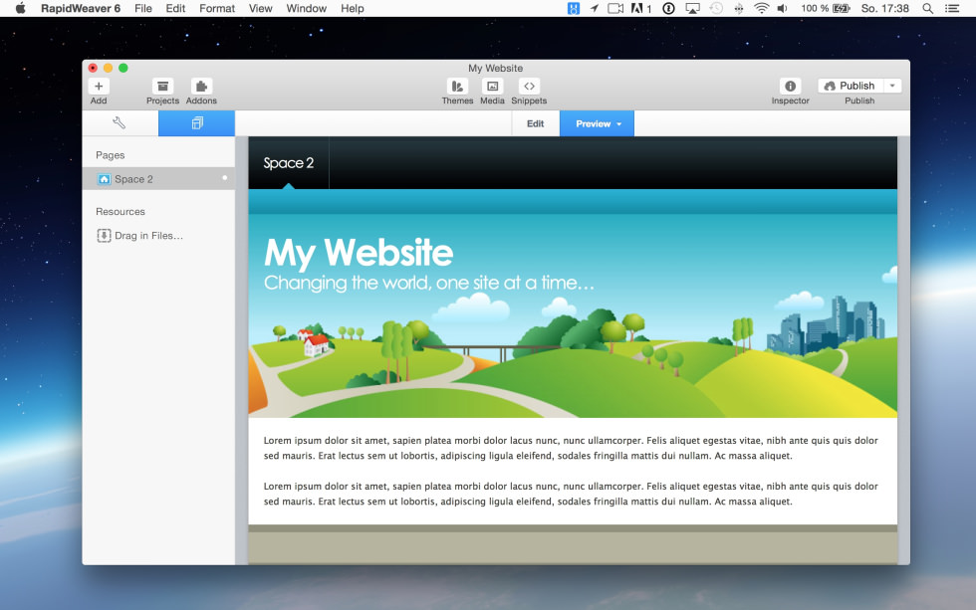Click the location arrow menu bar icon
The width and height of the screenshot is (976, 610).
[x=595, y=8]
